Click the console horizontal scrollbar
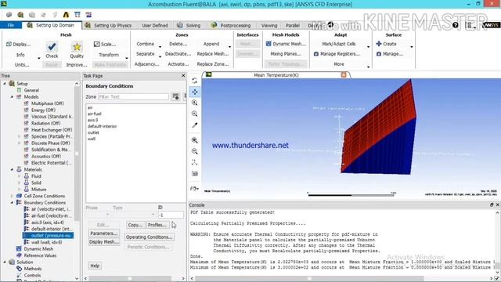Viewport: 501px width, 282px height. pos(309,279)
